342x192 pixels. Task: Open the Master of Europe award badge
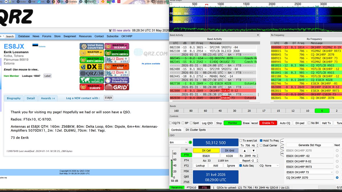pos(91,87)
